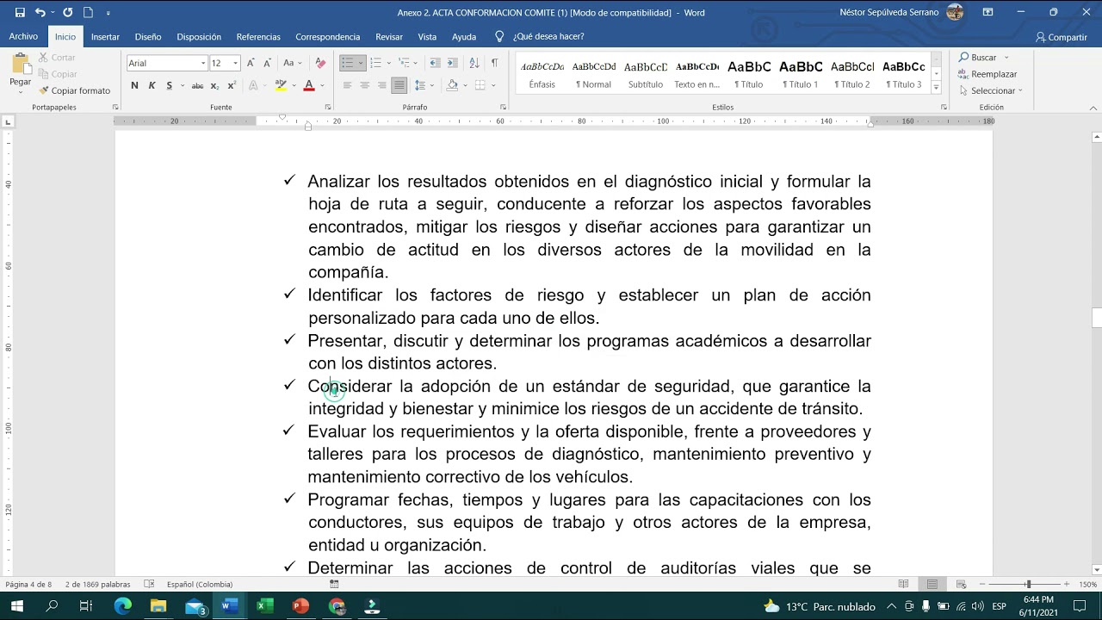Switch to the Revisar tab

pos(389,37)
